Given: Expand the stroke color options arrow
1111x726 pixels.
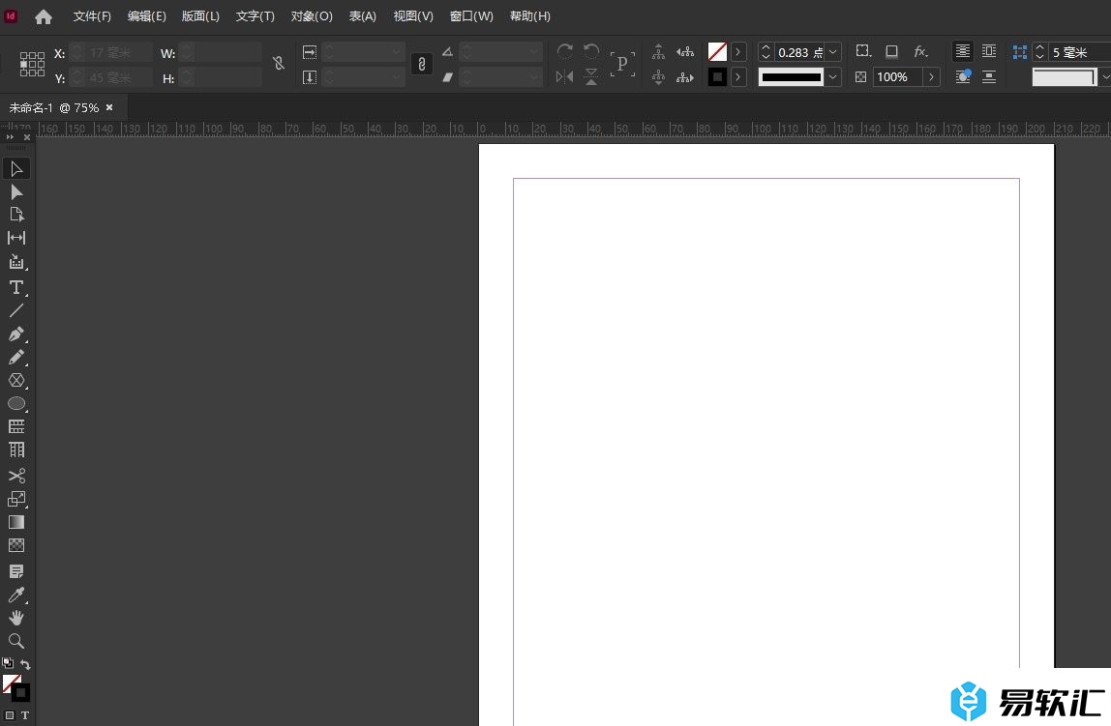Looking at the screenshot, I should [x=738, y=76].
